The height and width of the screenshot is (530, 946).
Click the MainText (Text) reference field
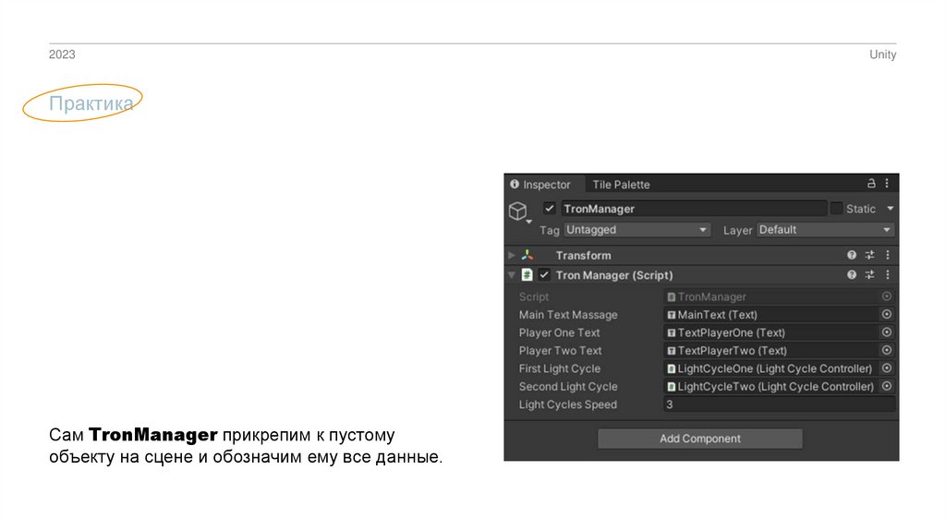tap(771, 315)
